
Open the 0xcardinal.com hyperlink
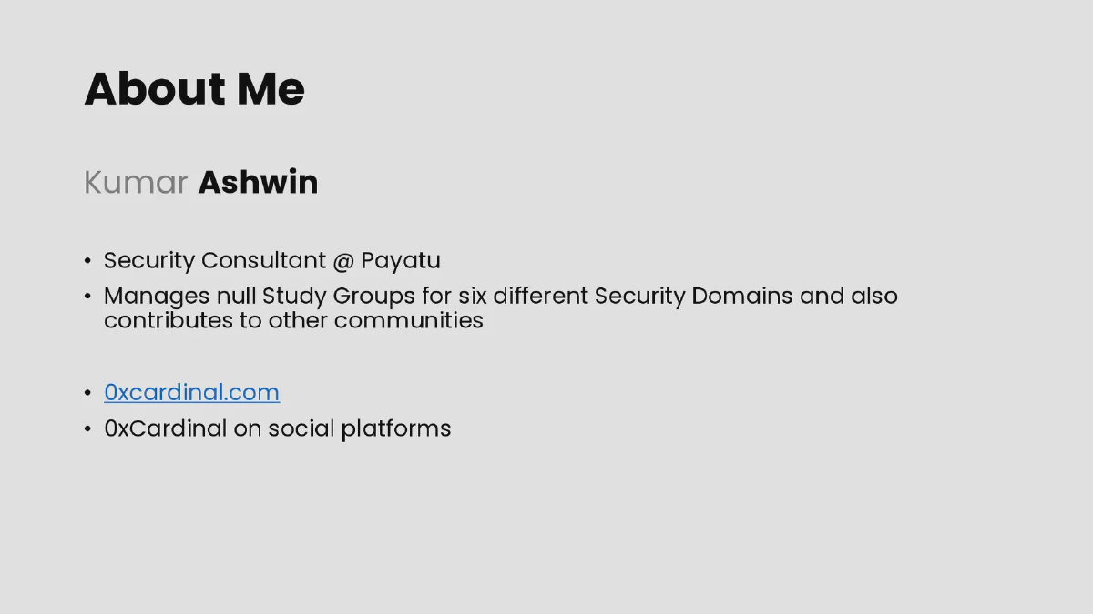pos(191,392)
